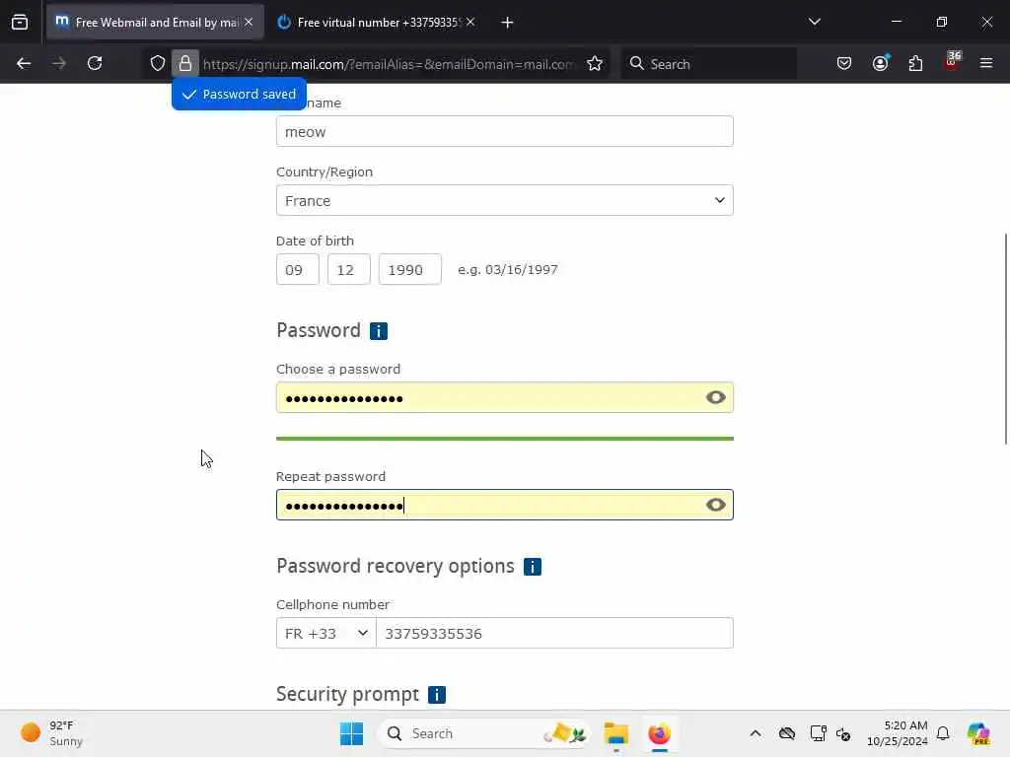
Task: Click the birth month field 09
Action: coord(298,269)
